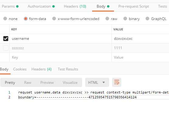Select the Pretty response view

tap(10, 83)
